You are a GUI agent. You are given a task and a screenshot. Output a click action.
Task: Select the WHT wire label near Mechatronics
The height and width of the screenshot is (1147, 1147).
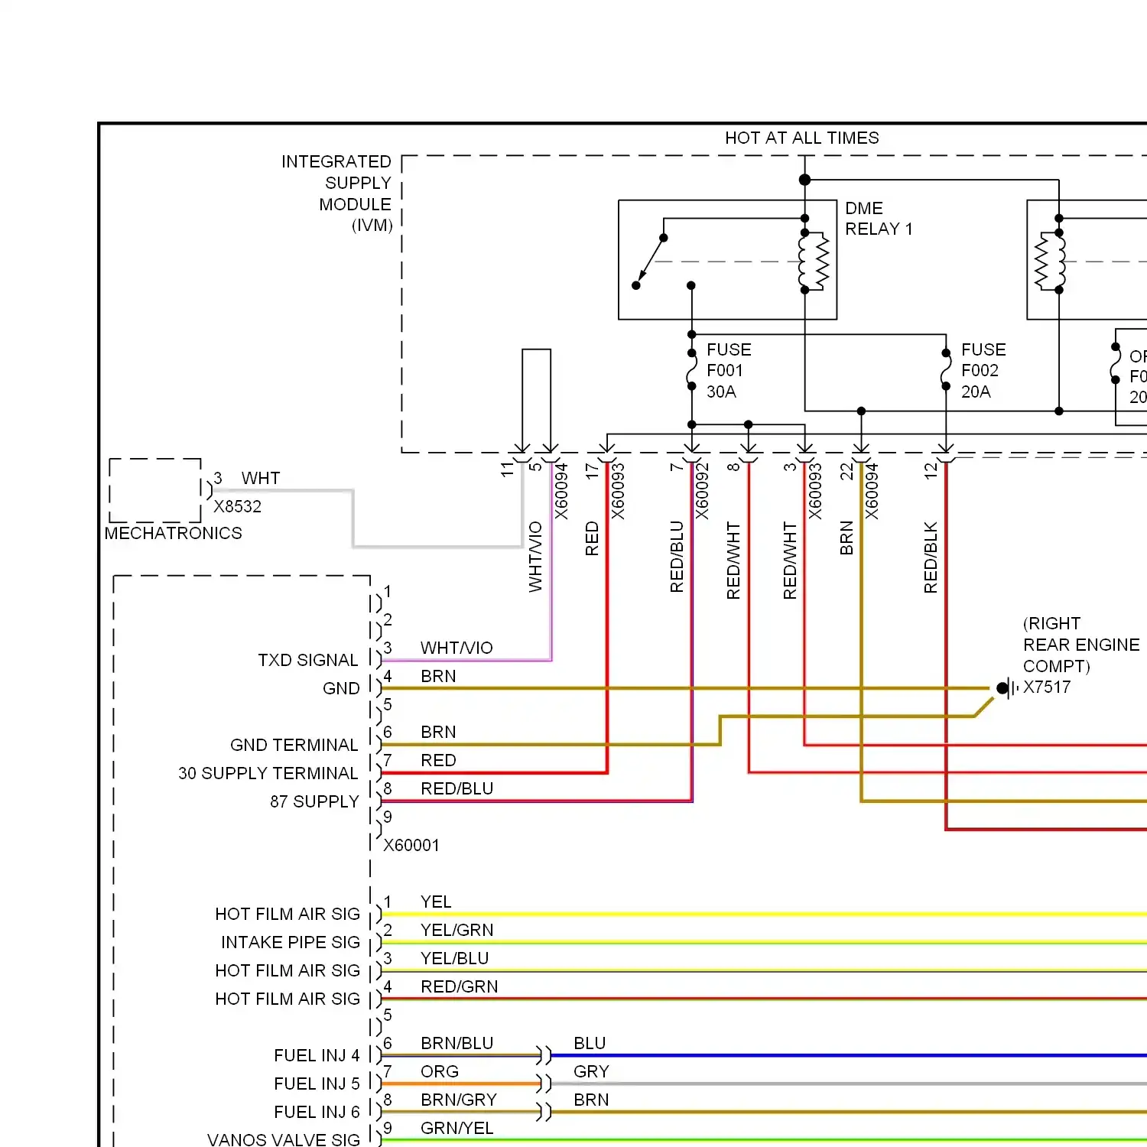tap(261, 478)
